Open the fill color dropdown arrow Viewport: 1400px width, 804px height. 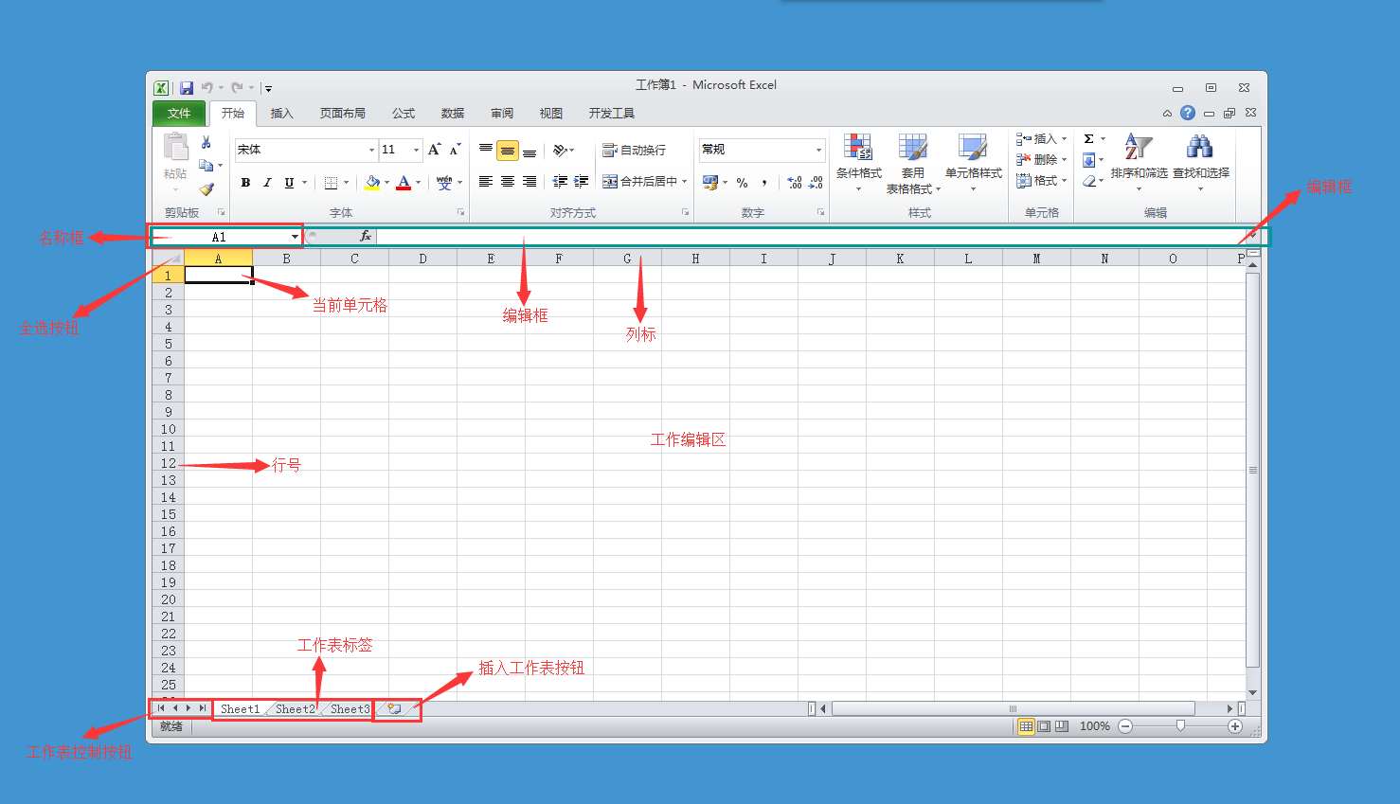tap(385, 182)
